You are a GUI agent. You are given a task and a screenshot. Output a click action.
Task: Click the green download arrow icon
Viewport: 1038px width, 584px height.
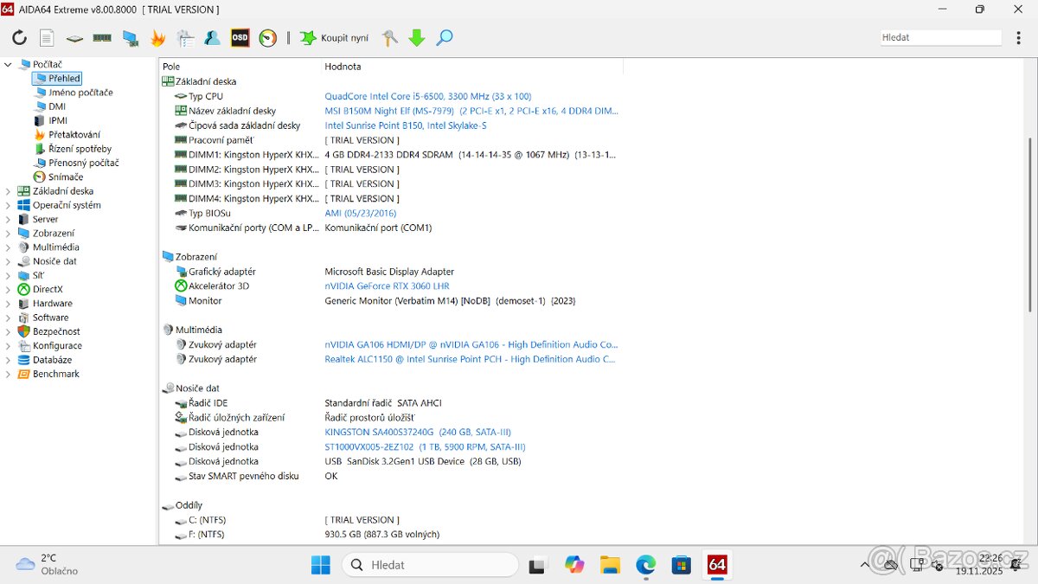click(417, 38)
